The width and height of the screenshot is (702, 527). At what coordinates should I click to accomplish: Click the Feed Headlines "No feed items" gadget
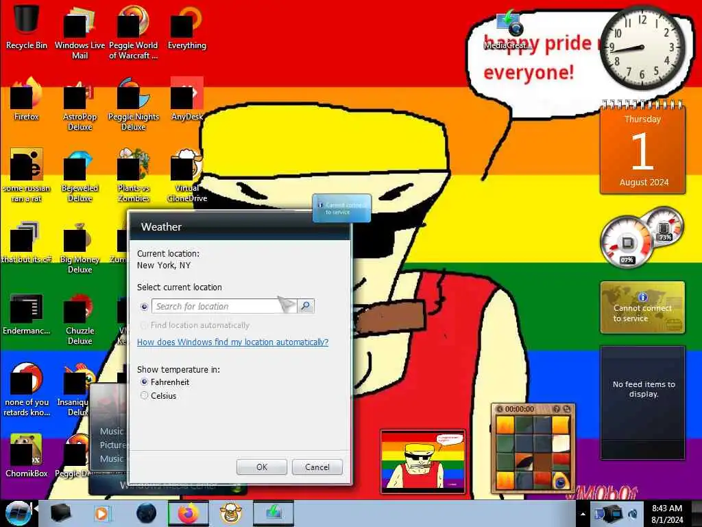[x=642, y=402]
